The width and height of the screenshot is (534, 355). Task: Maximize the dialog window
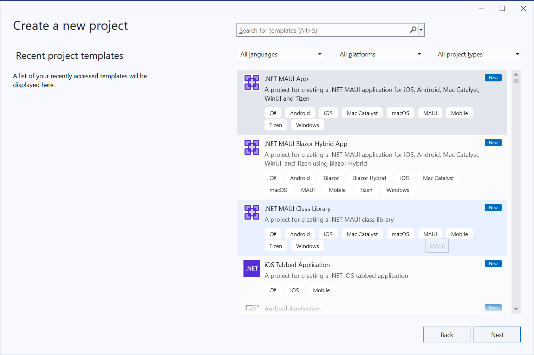[x=502, y=8]
